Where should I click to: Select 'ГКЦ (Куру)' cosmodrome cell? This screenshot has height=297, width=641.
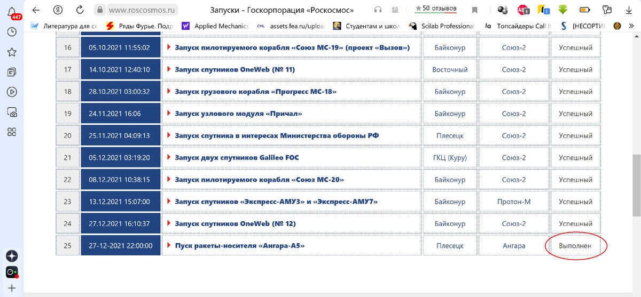tap(450, 158)
